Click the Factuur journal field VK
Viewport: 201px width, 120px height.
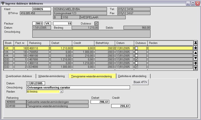(48, 23)
